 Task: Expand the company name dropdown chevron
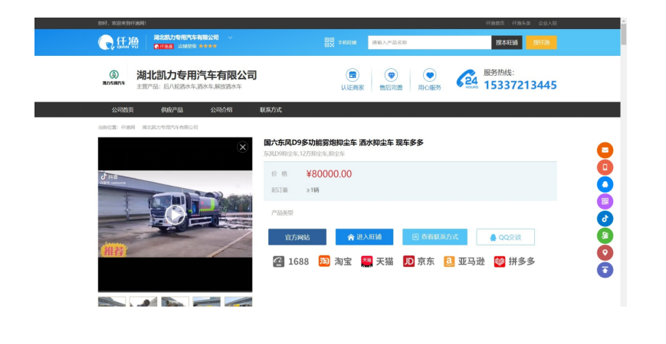click(230, 37)
